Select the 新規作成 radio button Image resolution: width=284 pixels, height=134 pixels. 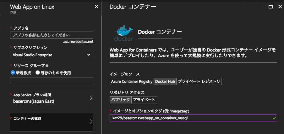tap(13, 73)
